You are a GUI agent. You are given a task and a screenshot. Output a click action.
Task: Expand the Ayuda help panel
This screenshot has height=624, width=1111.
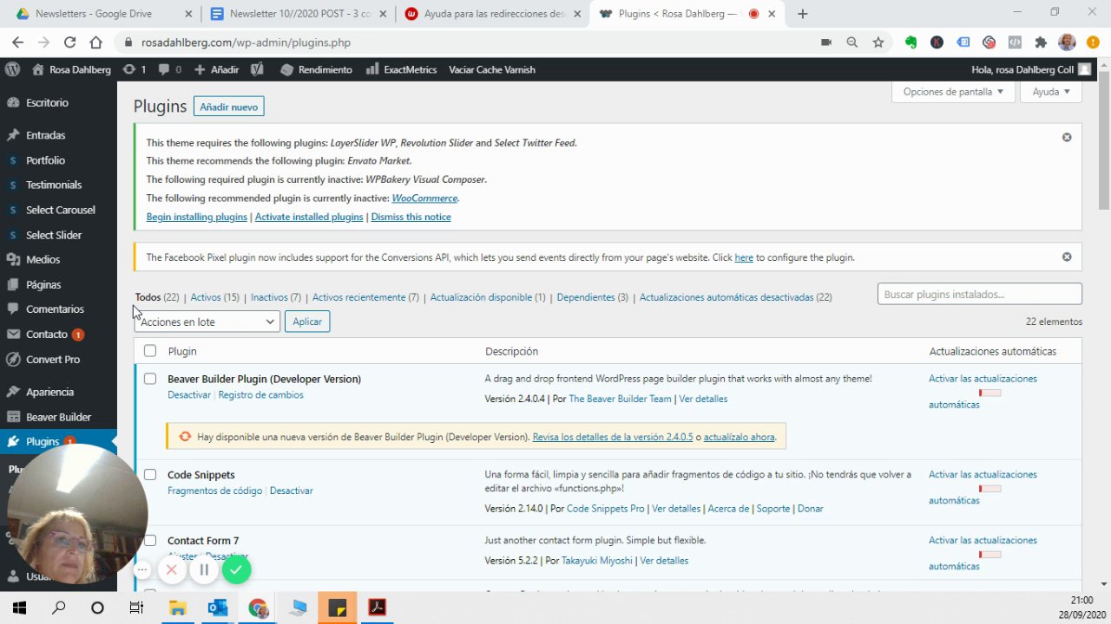1051,92
